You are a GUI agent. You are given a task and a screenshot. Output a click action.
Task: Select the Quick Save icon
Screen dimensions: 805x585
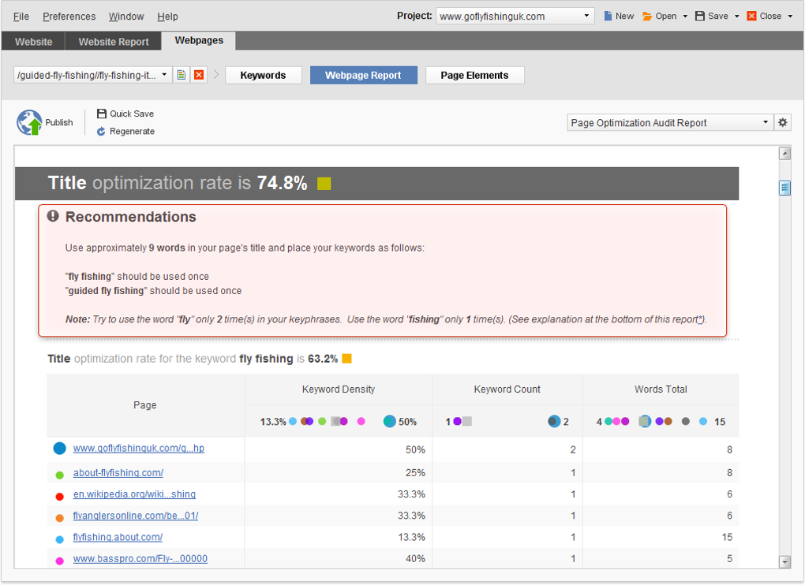(x=101, y=113)
